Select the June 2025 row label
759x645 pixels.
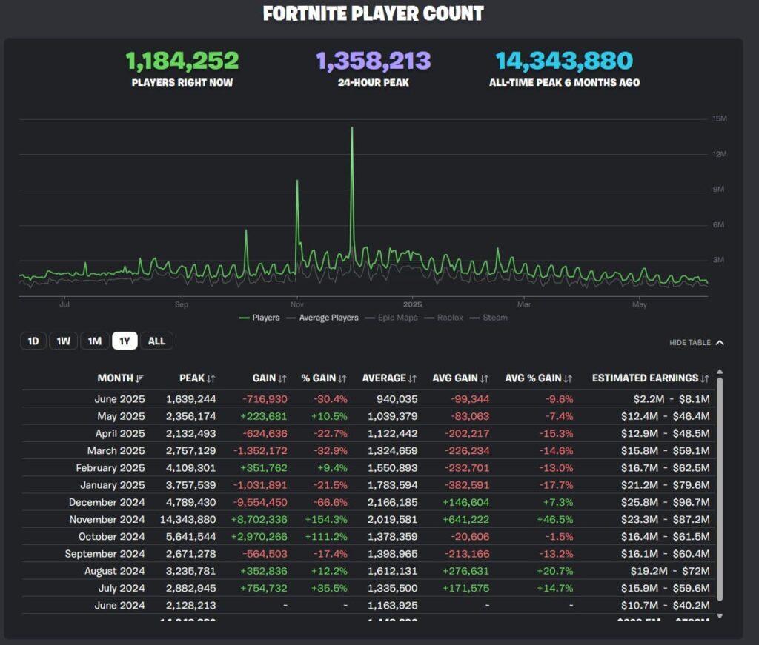pos(119,399)
